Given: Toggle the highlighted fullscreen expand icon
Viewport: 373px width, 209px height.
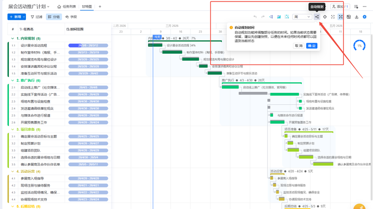Looking at the screenshot, I should click(x=341, y=17).
